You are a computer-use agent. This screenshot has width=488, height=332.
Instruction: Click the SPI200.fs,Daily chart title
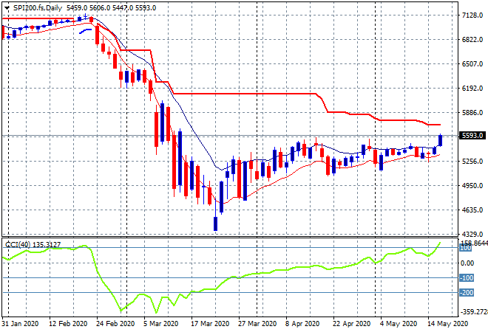point(38,8)
